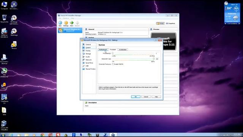The width and height of the screenshot is (243, 137).
Task: Open the TotalMedia 3.5 desktop icon
Action: click(x=4, y=99)
